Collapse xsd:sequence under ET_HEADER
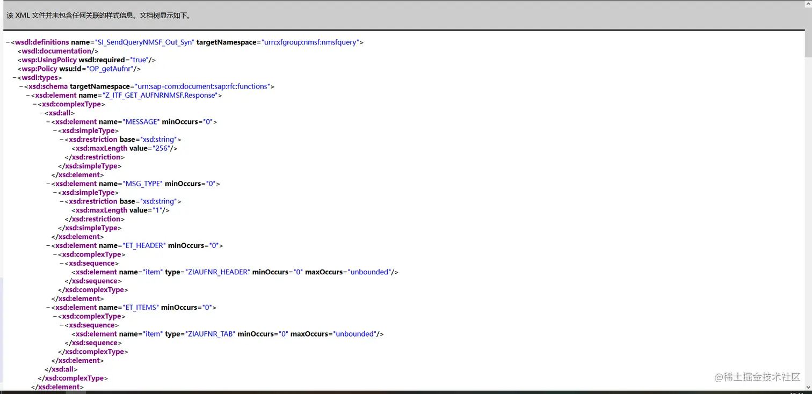This screenshot has height=394, width=812. tap(61, 264)
